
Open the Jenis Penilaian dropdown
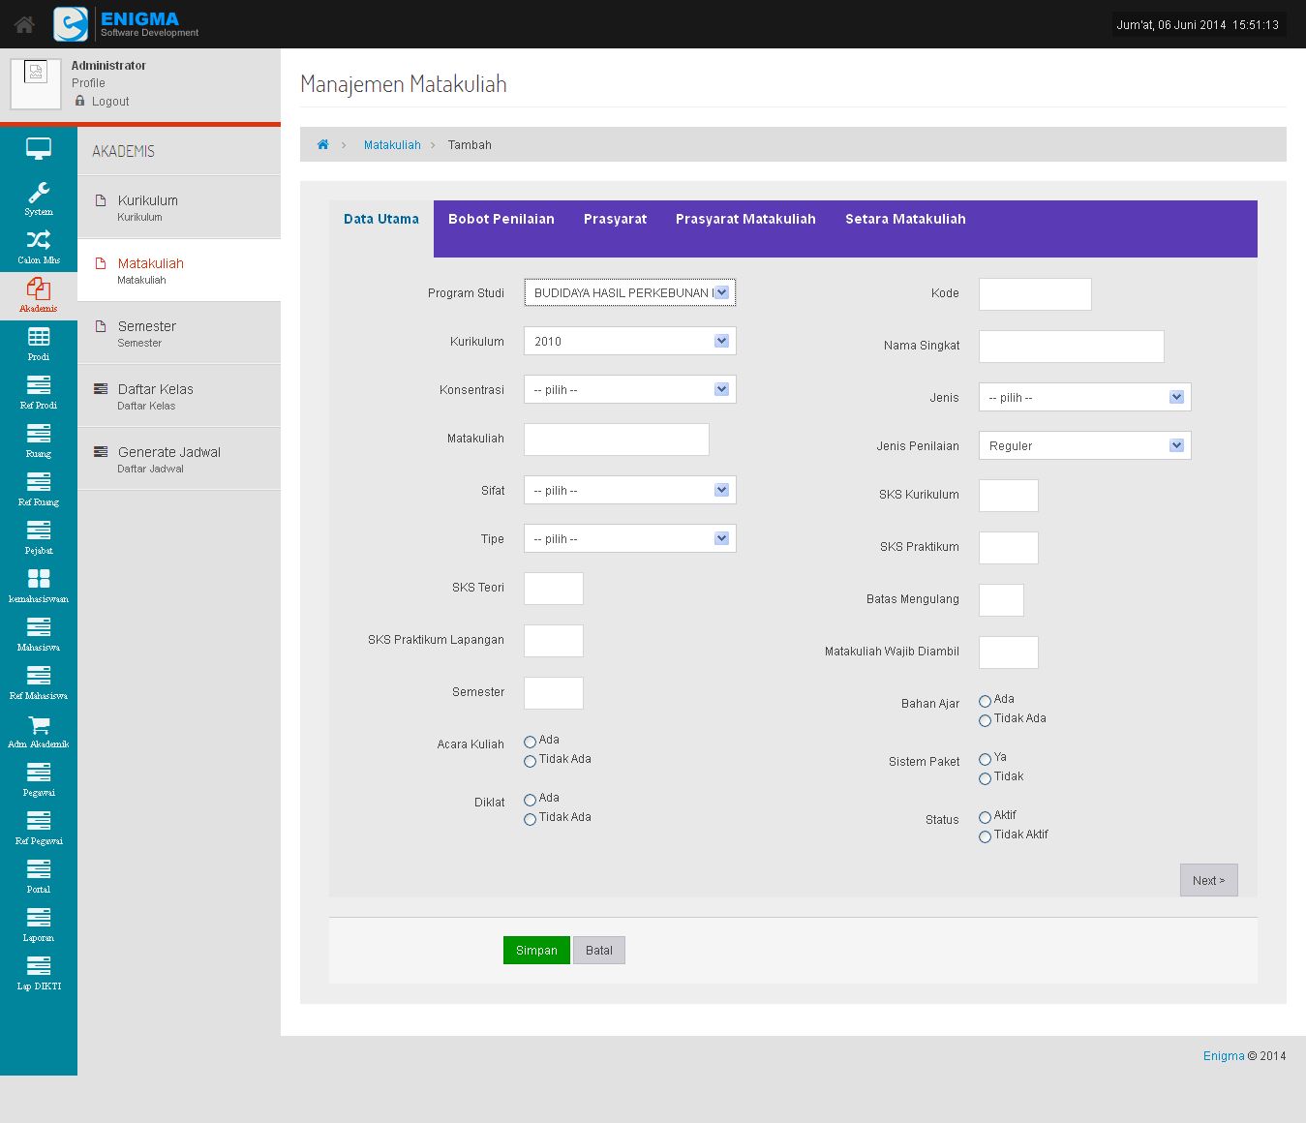pyautogui.click(x=1084, y=445)
